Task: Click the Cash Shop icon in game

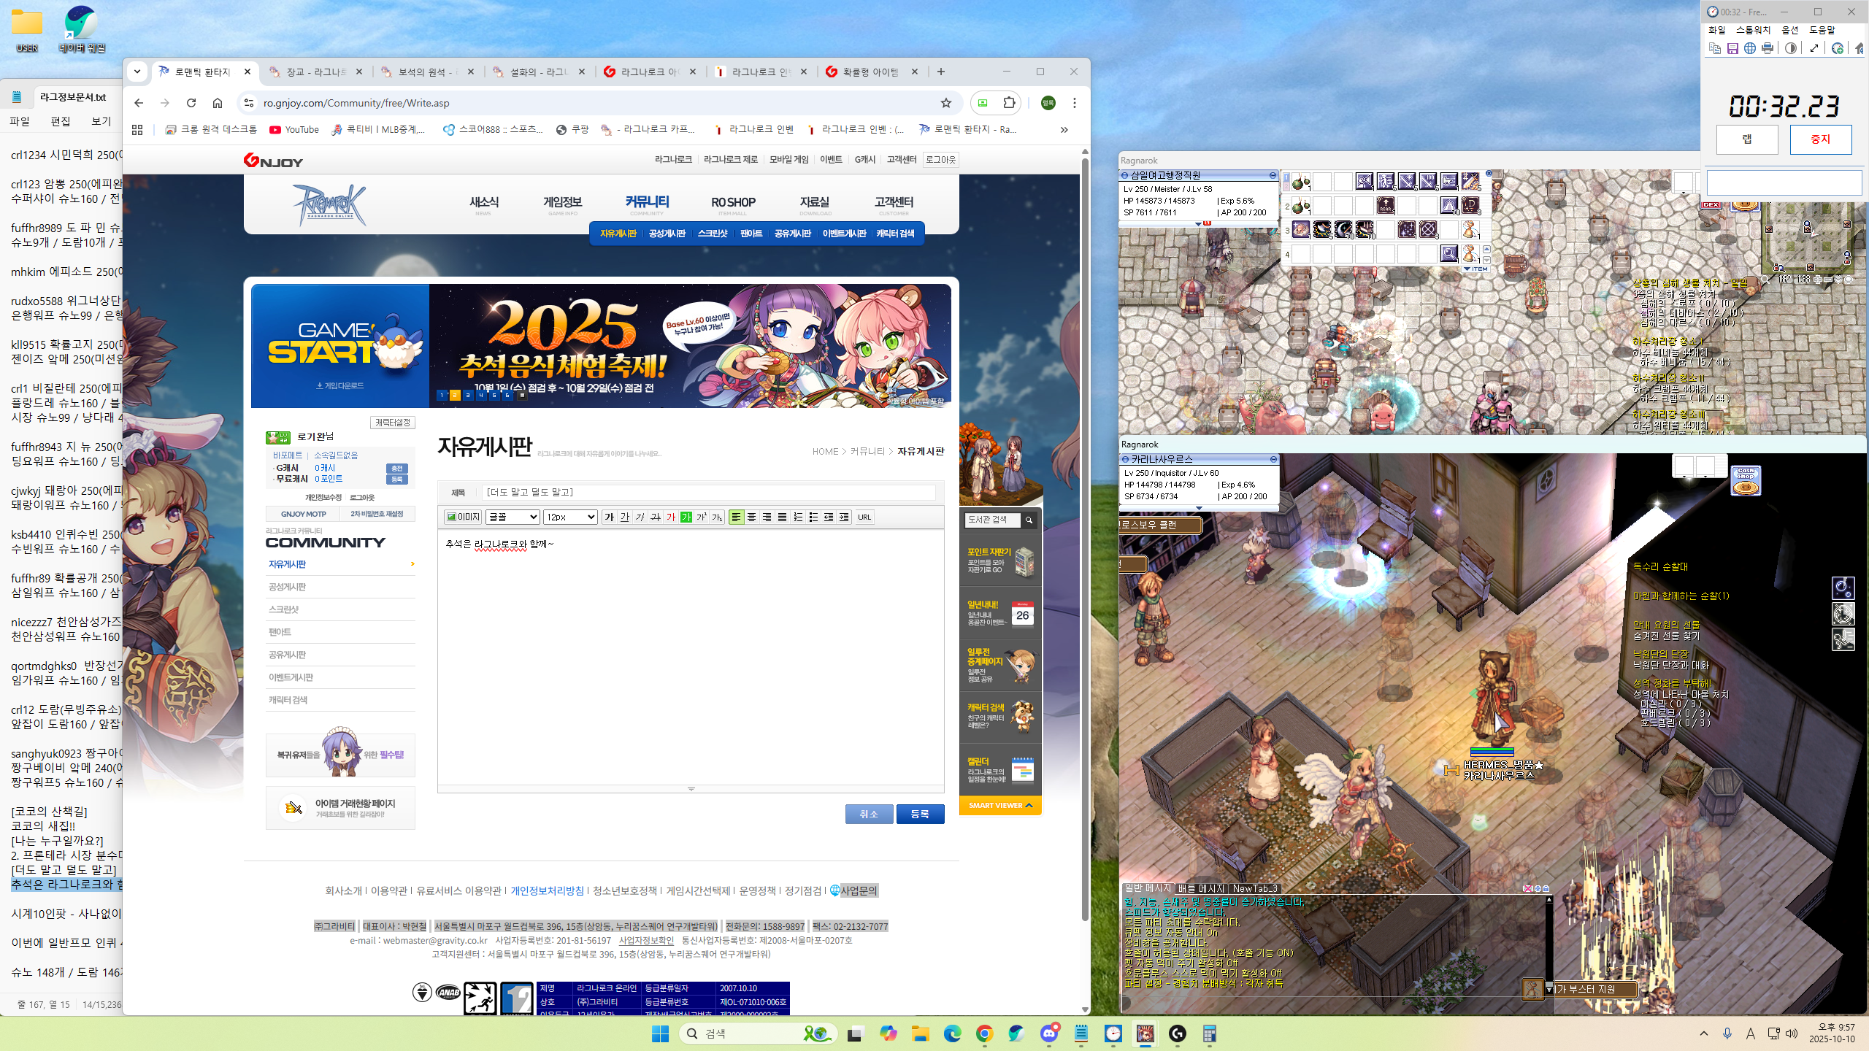Action: tap(1746, 480)
